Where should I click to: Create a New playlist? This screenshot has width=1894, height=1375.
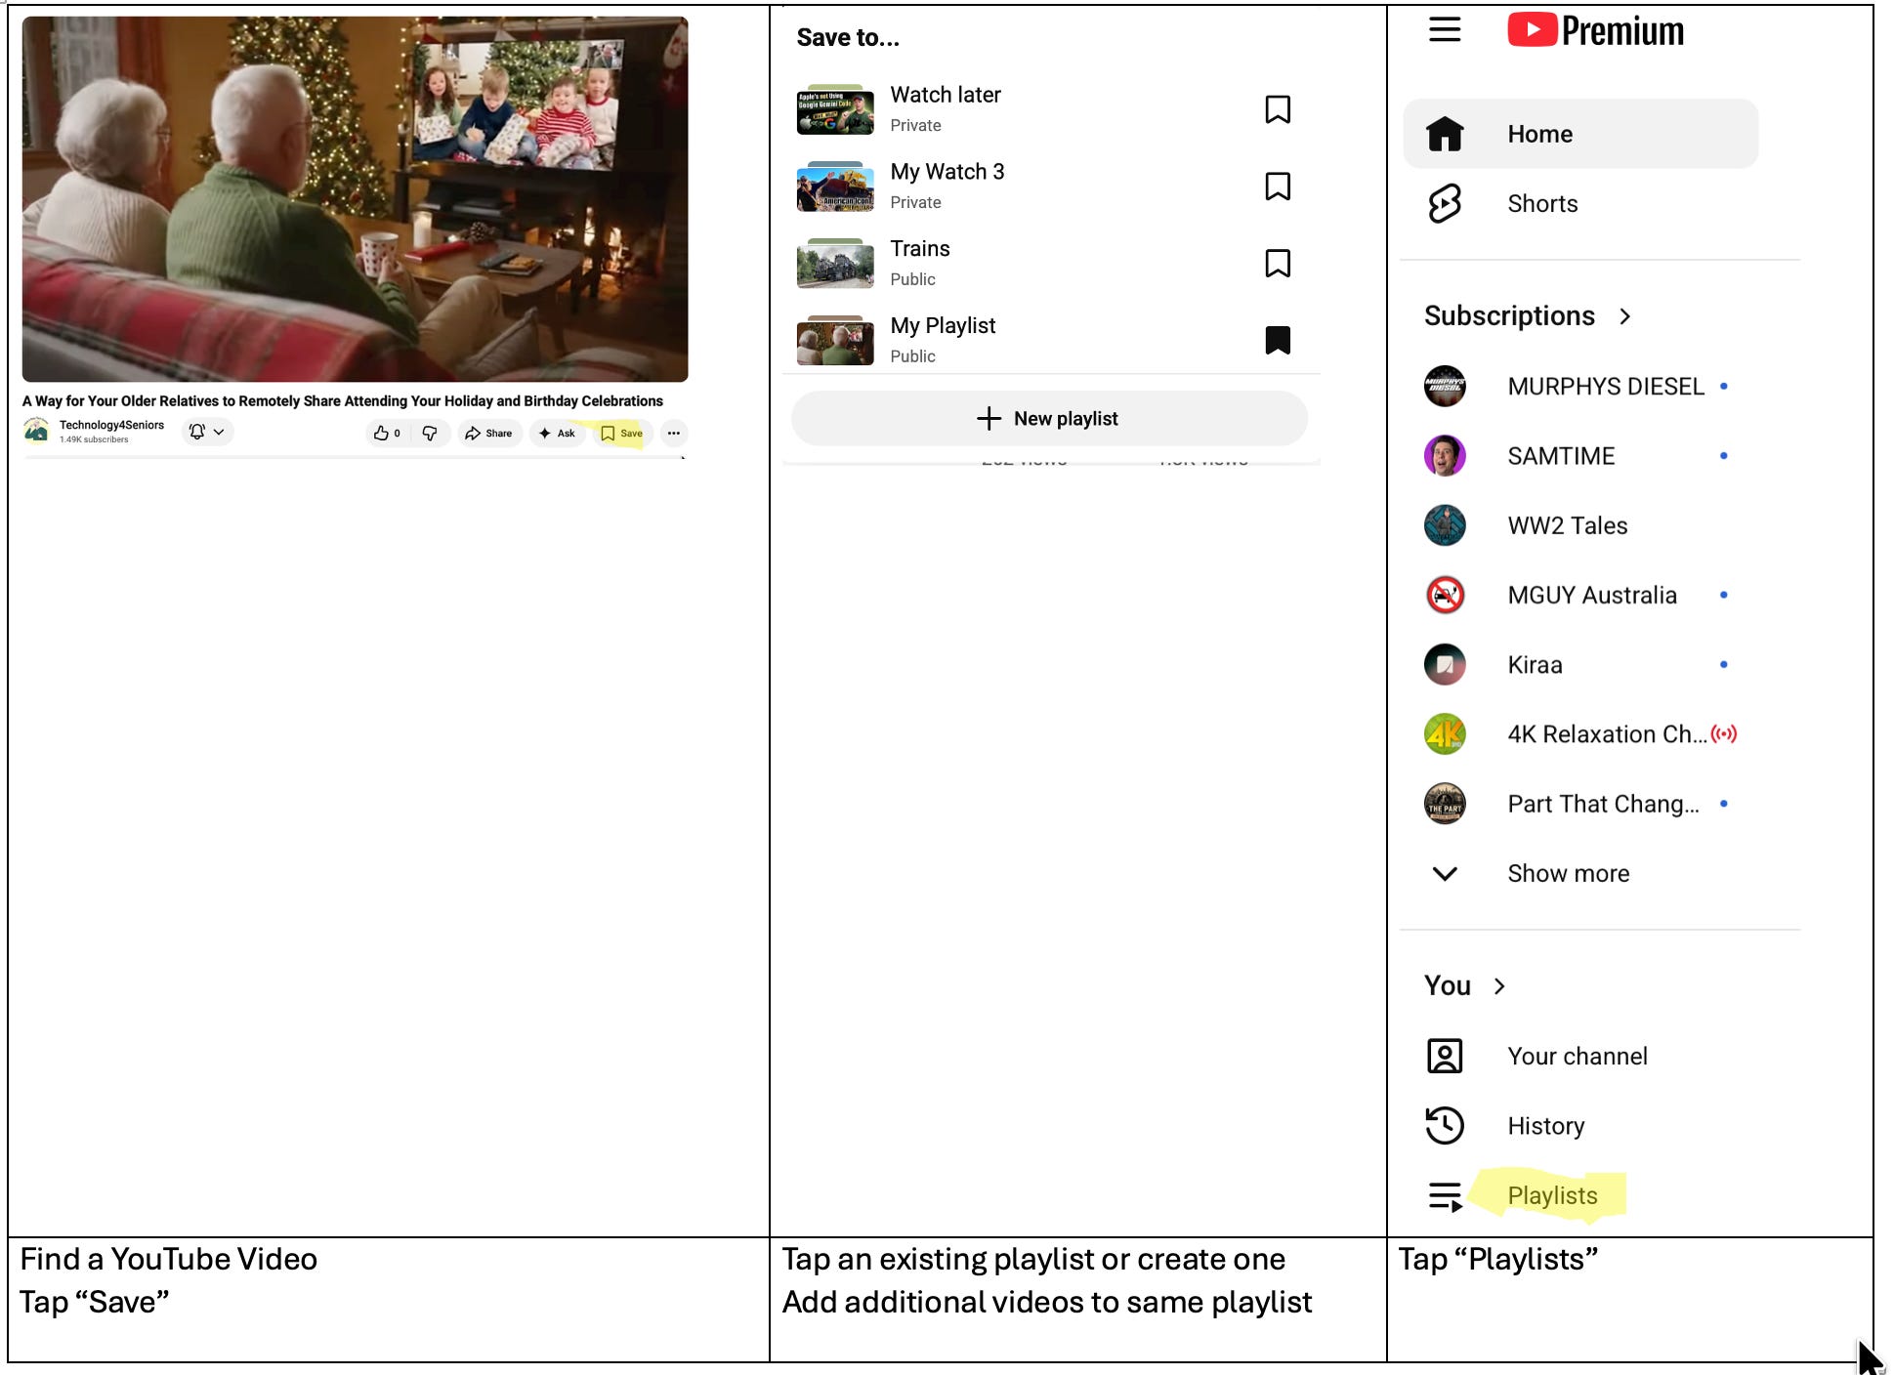(1049, 418)
